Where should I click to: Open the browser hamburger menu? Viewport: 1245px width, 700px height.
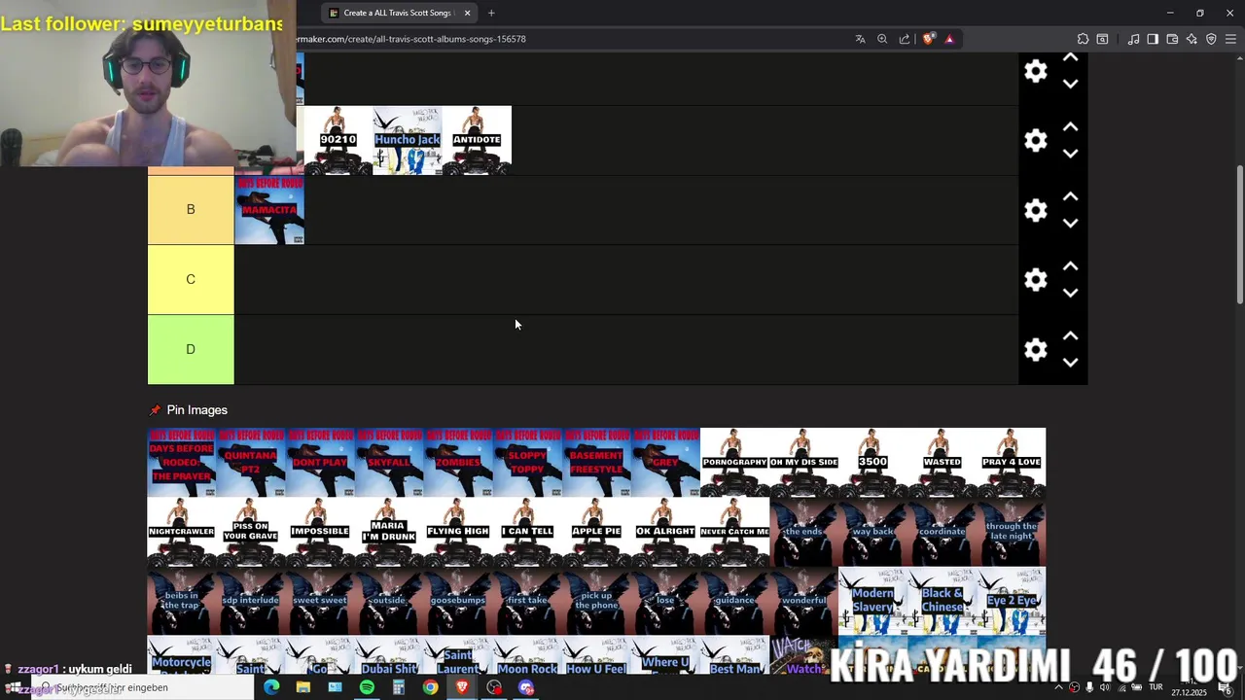click(1230, 39)
